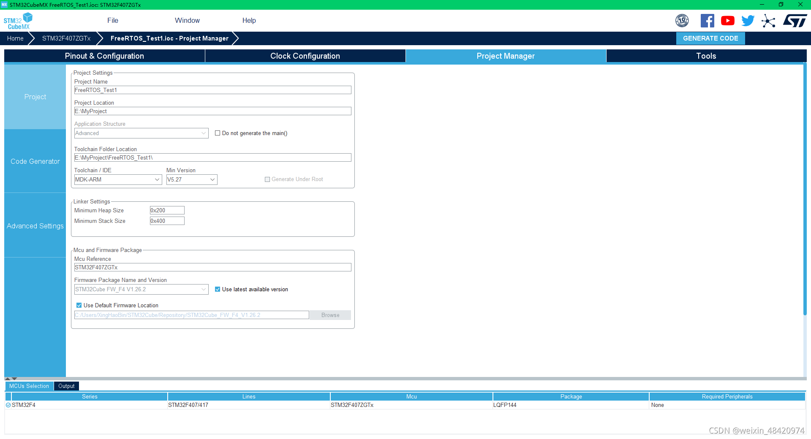Uncheck 'Use latest available version'
Image resolution: width=811 pixels, height=439 pixels.
pos(218,289)
